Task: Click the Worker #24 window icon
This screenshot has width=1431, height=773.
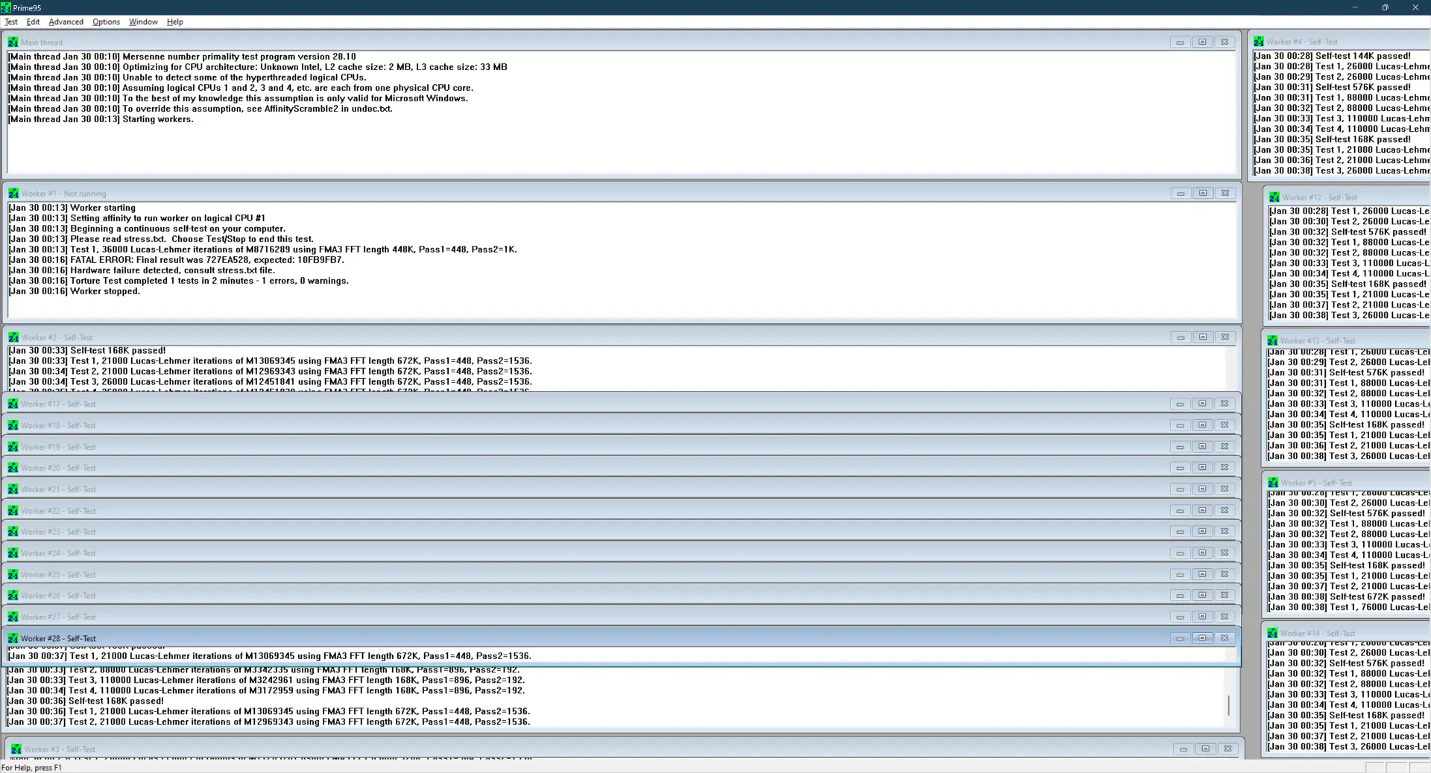Action: click(x=13, y=553)
